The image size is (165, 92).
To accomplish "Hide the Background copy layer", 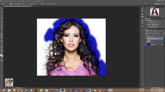I will (146, 39).
